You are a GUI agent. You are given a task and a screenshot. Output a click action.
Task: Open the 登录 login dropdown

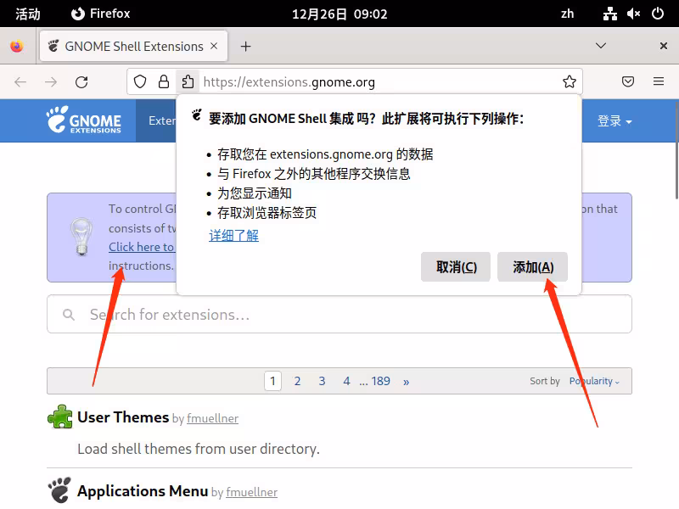614,120
